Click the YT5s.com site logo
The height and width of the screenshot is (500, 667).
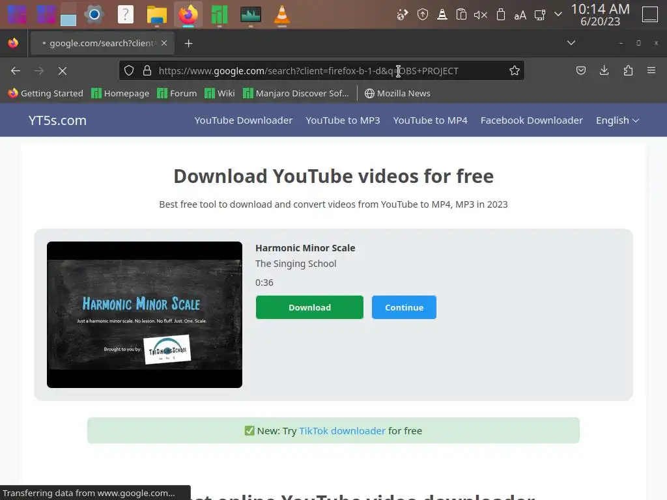click(57, 120)
